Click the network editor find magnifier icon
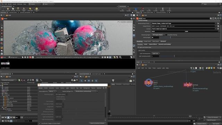This screenshot has width=222, height=125. click(218, 68)
